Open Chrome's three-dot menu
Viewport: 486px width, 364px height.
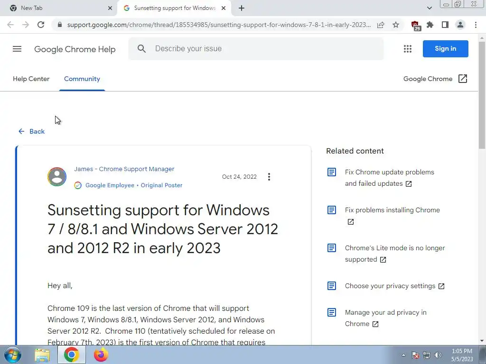[x=476, y=25]
